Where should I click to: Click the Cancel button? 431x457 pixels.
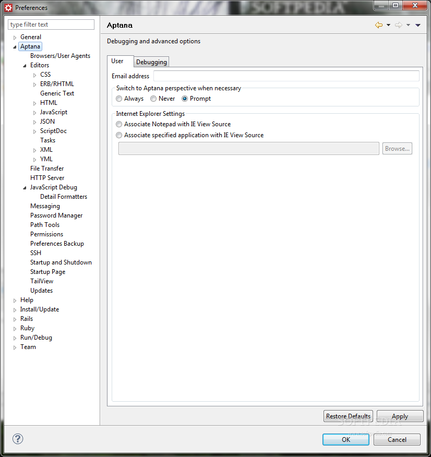click(397, 439)
